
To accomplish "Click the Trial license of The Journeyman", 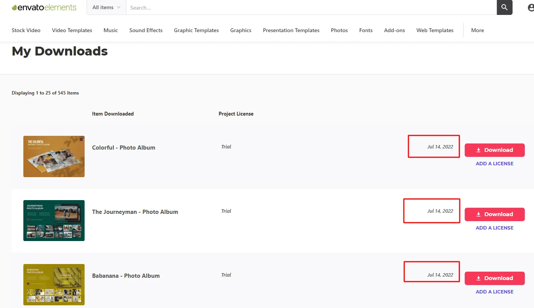I will pyautogui.click(x=226, y=211).
